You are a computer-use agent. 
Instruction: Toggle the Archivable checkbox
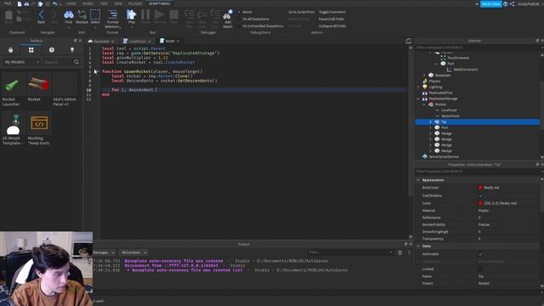click(x=480, y=254)
